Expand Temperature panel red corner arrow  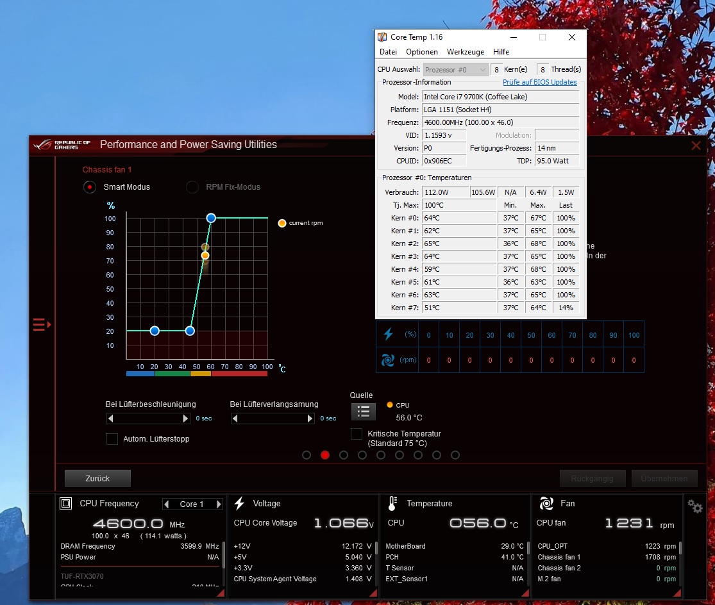[525, 593]
